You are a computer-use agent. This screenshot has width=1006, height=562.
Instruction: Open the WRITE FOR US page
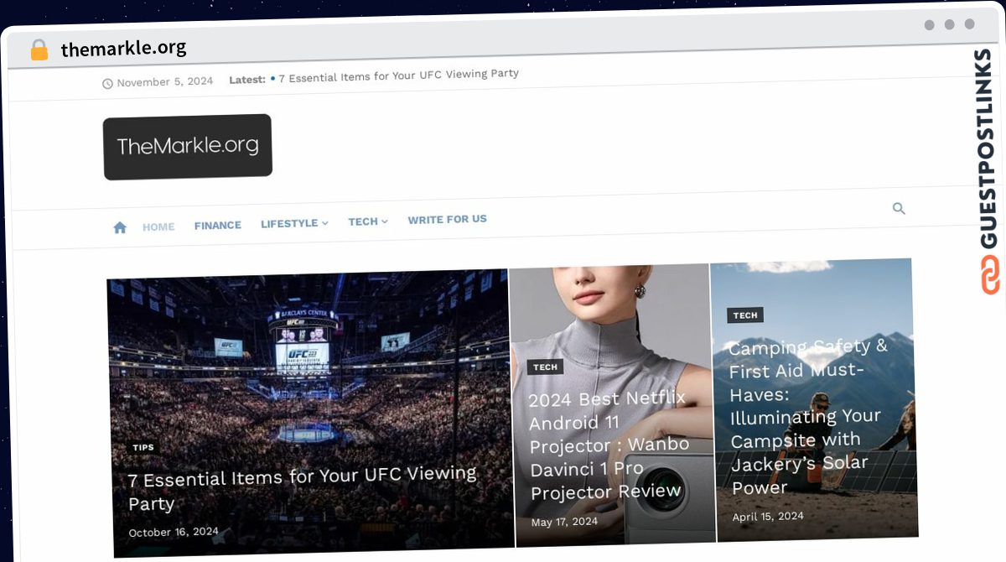point(447,220)
